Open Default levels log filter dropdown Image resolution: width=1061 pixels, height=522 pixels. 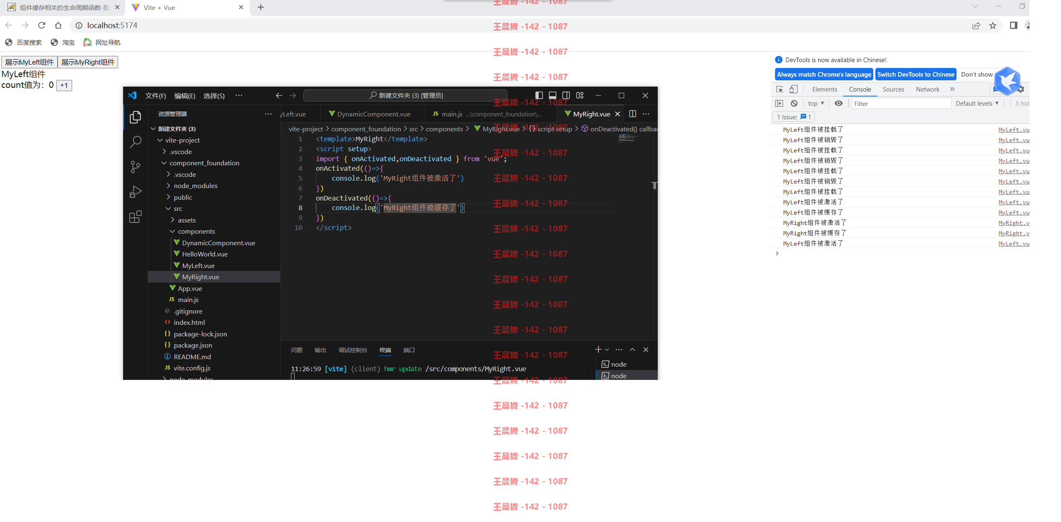(977, 104)
